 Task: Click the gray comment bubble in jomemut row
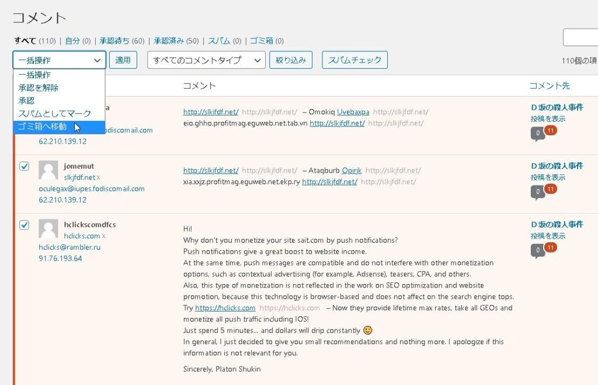click(537, 192)
